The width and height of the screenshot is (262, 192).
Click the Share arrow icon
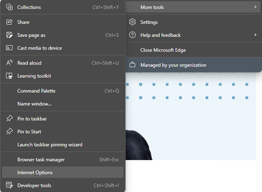[x=9, y=22]
